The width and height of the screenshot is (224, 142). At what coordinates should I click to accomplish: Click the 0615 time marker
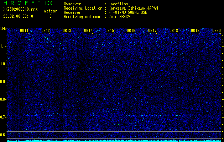coord(110,31)
